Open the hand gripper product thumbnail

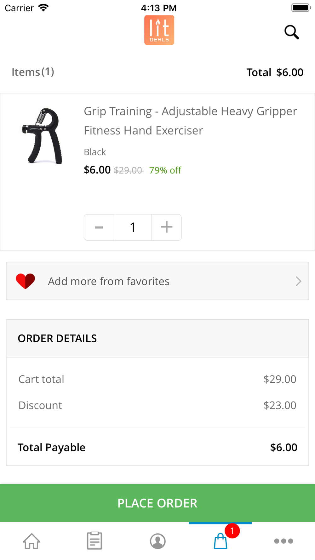43,136
